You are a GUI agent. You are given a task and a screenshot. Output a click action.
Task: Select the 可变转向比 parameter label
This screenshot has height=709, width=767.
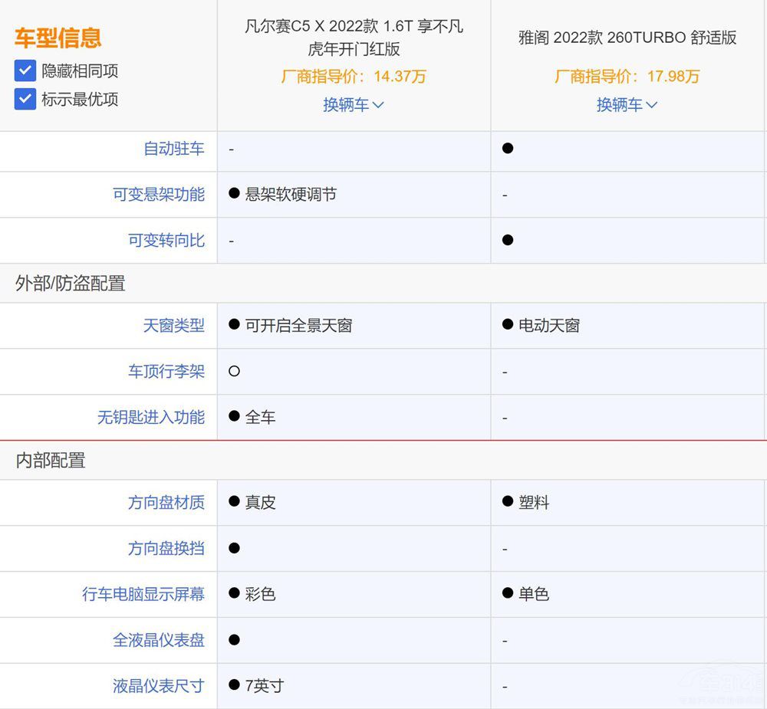tap(166, 241)
